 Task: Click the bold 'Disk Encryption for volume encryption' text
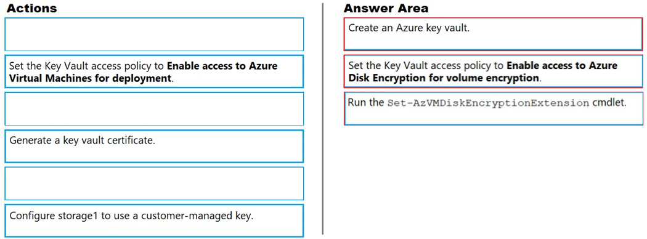point(444,78)
